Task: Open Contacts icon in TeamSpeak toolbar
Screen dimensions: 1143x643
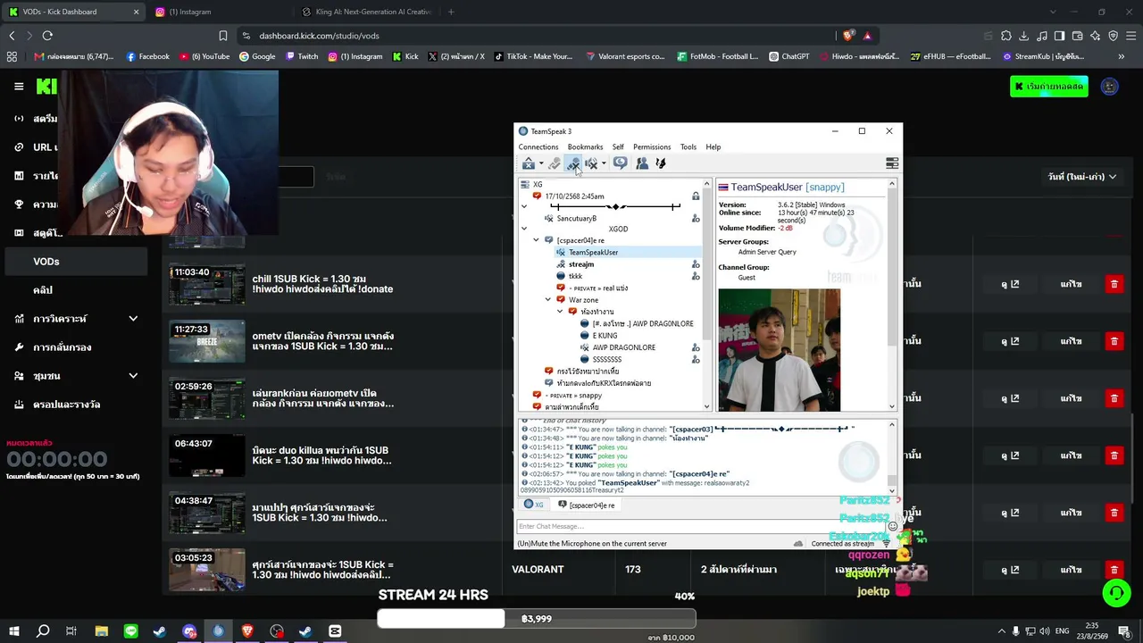Action: (642, 163)
